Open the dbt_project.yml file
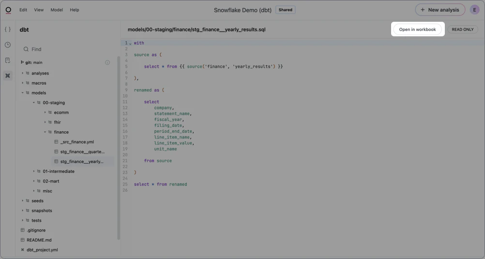 point(43,250)
